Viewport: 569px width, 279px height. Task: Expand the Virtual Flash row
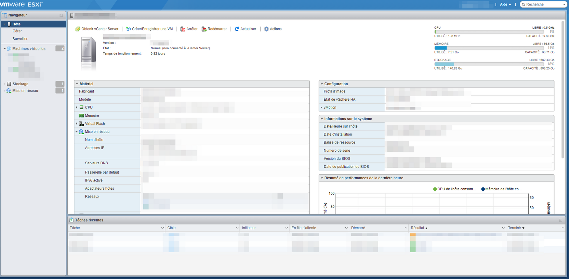pyautogui.click(x=77, y=124)
